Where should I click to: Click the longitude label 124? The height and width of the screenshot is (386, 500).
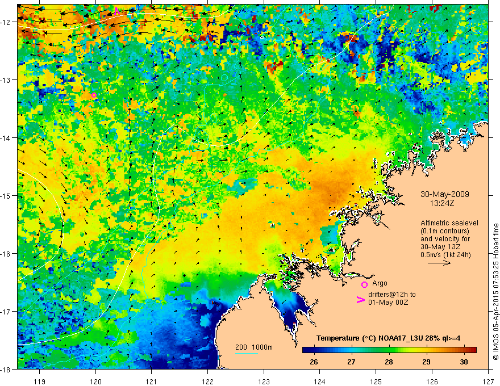coord(320,381)
